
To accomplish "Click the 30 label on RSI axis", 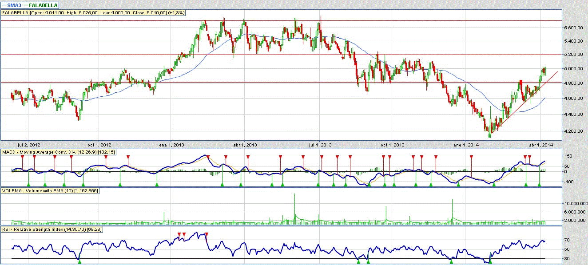I will 567,259.
